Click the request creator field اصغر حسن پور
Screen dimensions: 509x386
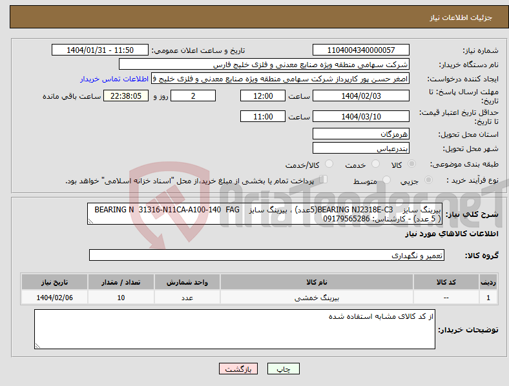pos(280,79)
